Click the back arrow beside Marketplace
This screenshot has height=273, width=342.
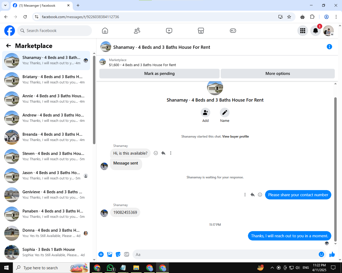coord(9,46)
